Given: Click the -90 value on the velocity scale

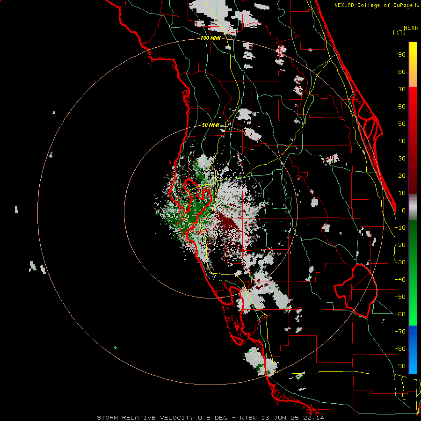Looking at the screenshot, I should (x=400, y=366).
